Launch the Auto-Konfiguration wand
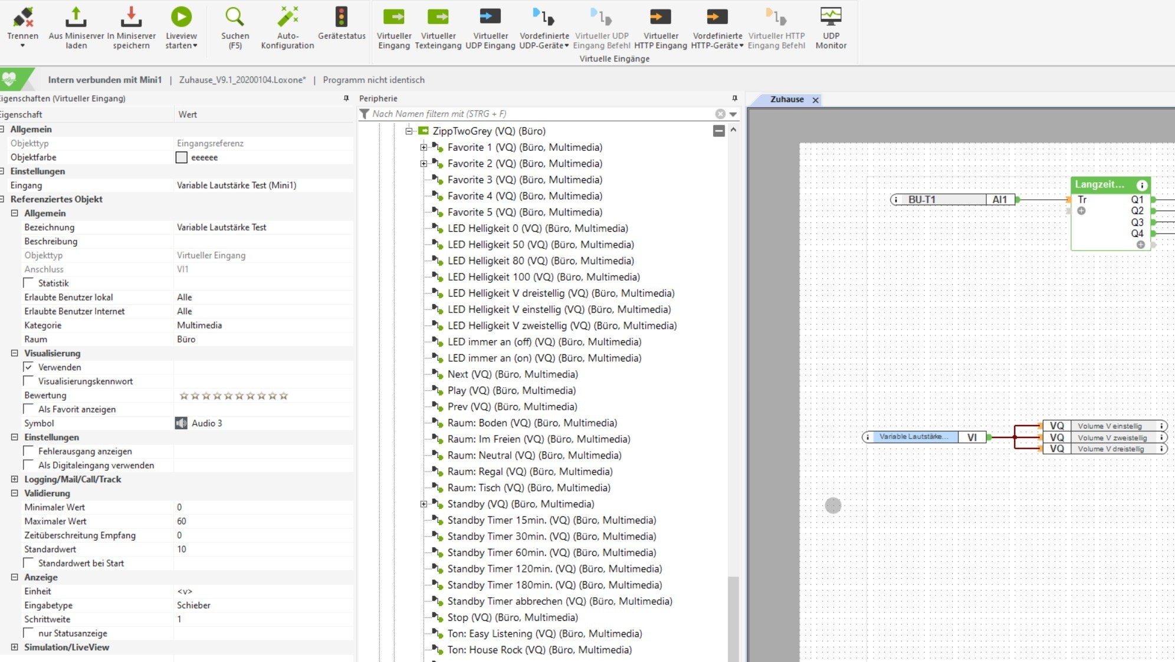The width and height of the screenshot is (1175, 662). [287, 18]
